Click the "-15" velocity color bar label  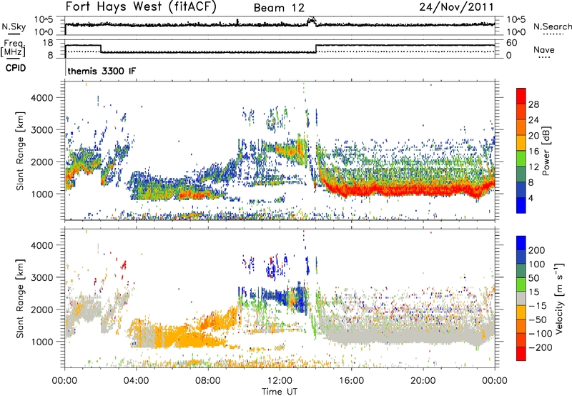(538, 306)
